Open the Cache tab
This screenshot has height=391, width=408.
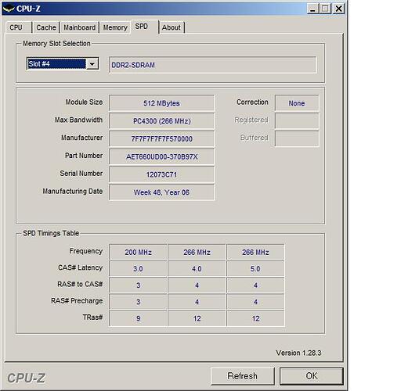pyautogui.click(x=46, y=27)
